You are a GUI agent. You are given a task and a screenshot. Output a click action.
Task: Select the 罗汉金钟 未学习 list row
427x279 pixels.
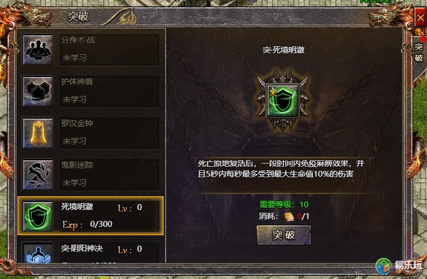coord(91,132)
